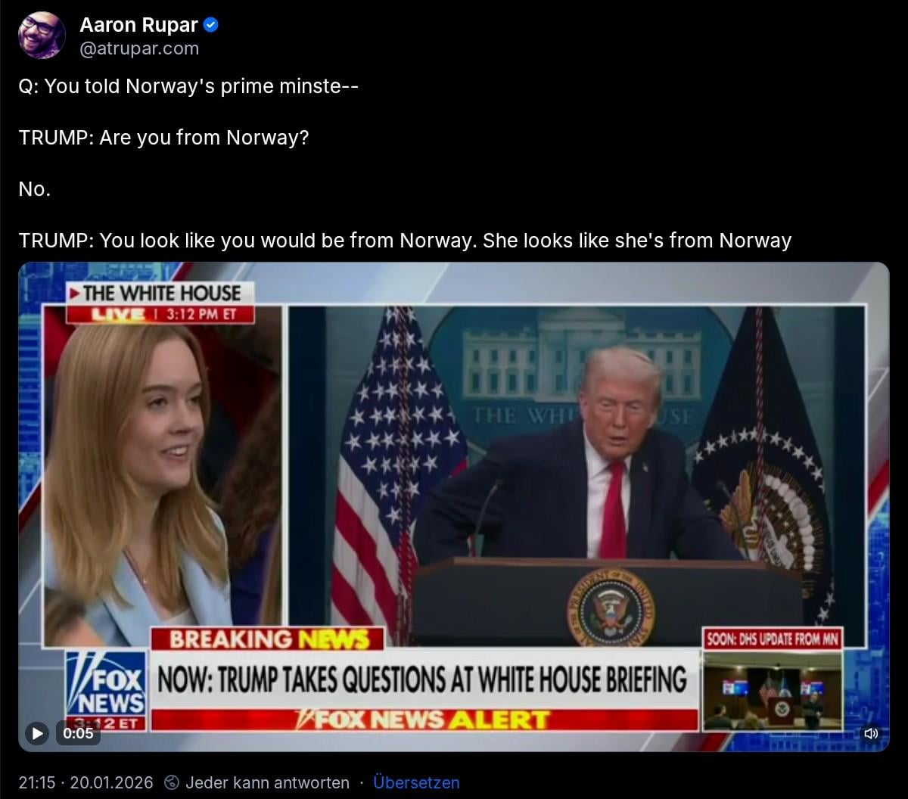Click the presidential seal on the podium
The image size is (908, 799).
611,607
